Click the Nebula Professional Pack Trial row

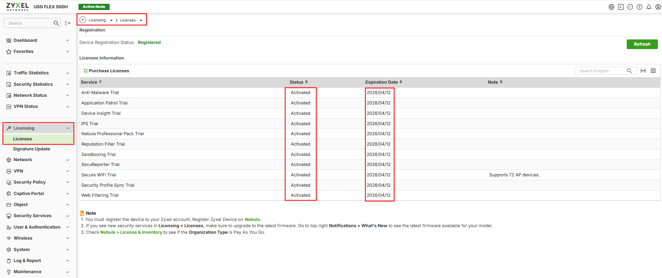pyautogui.click(x=370, y=134)
